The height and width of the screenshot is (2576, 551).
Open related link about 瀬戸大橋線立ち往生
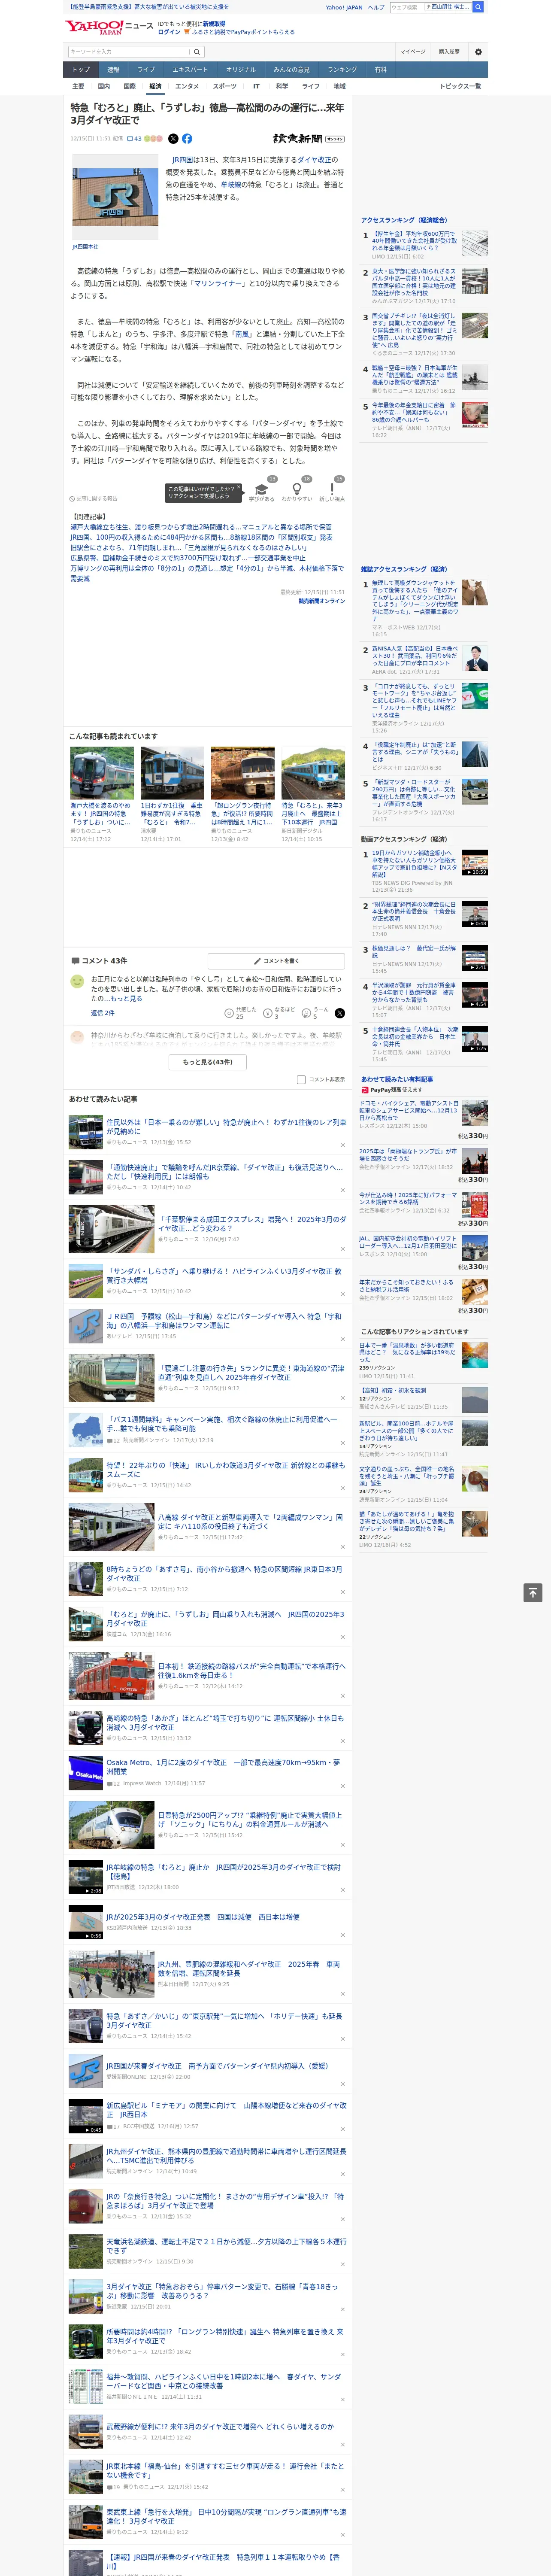(201, 527)
